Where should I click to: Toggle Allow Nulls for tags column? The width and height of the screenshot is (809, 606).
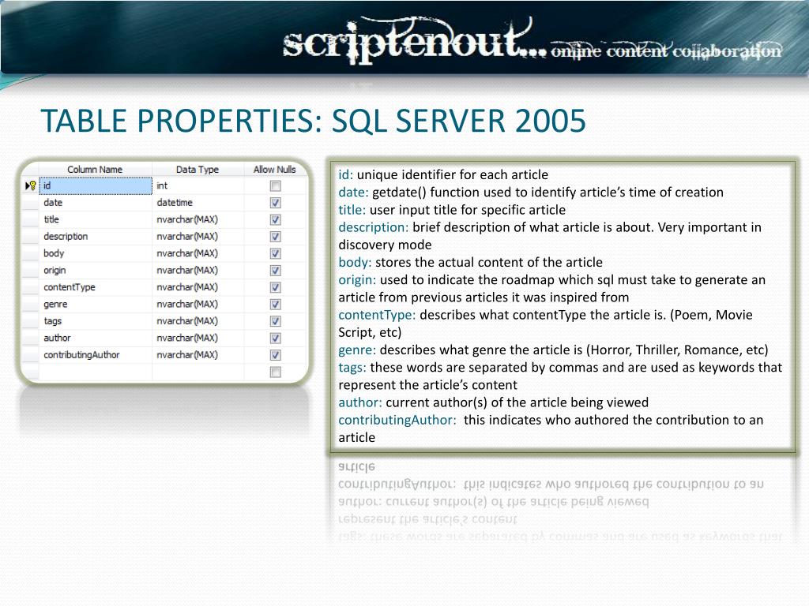(276, 322)
